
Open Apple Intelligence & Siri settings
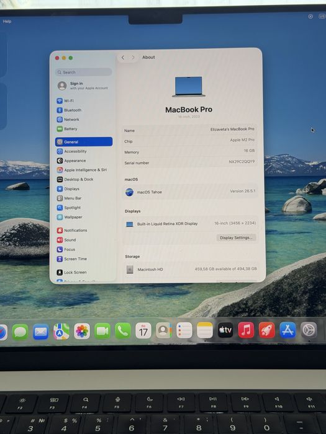pyautogui.click(x=82, y=170)
